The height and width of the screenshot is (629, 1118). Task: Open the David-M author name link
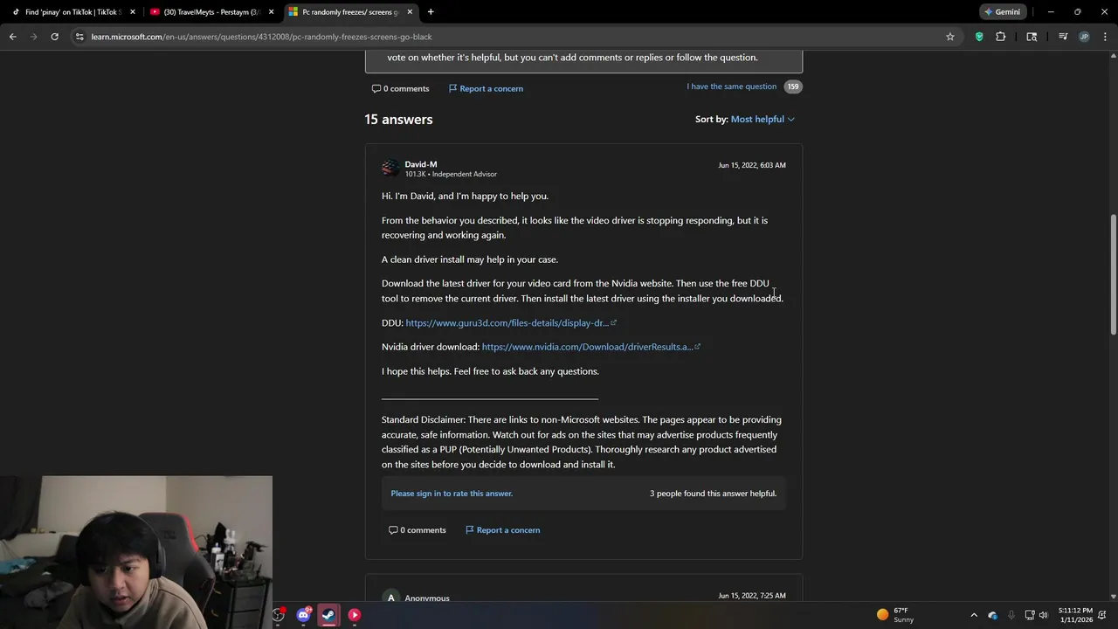(x=421, y=164)
